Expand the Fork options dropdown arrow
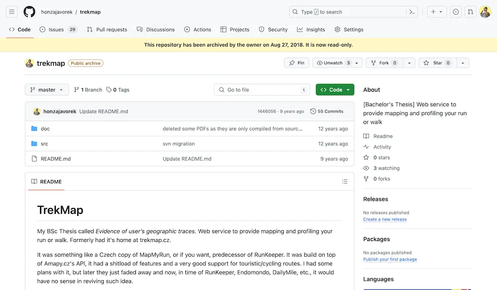The height and width of the screenshot is (290, 497). [409, 63]
